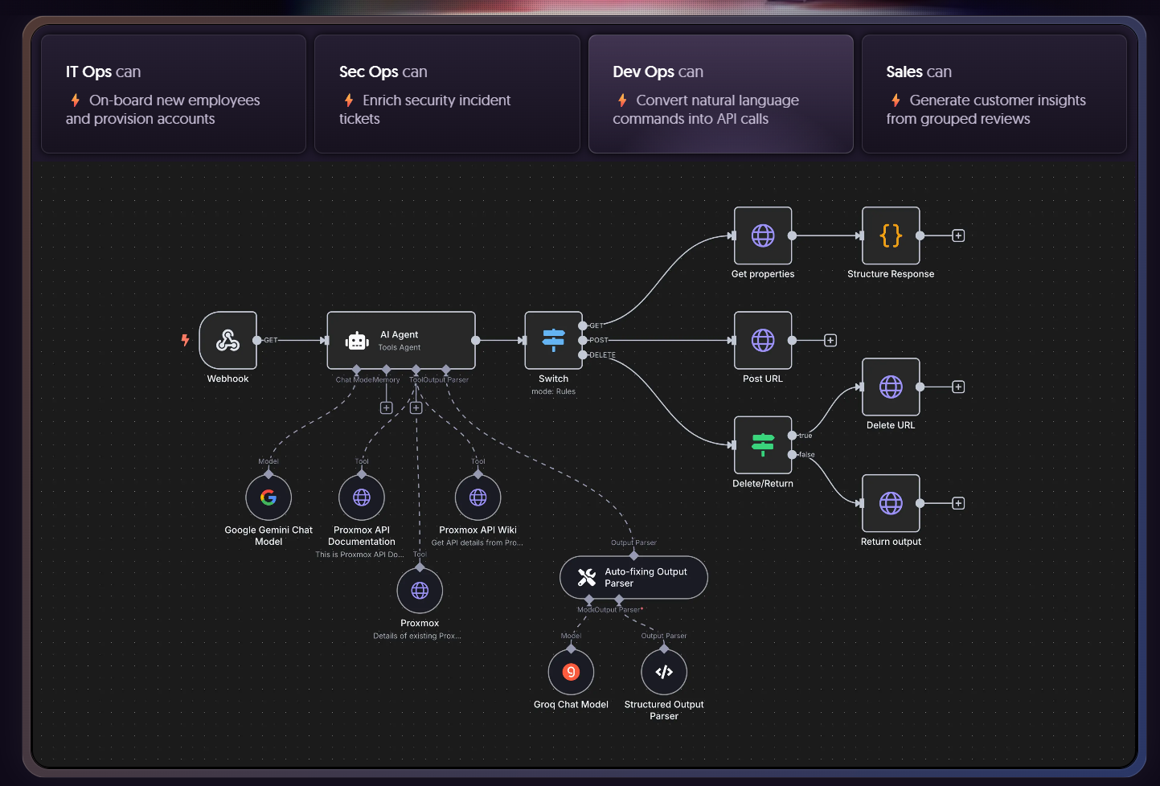Select the Sales use-case tab
Screen dimensions: 1160x786
(x=994, y=94)
